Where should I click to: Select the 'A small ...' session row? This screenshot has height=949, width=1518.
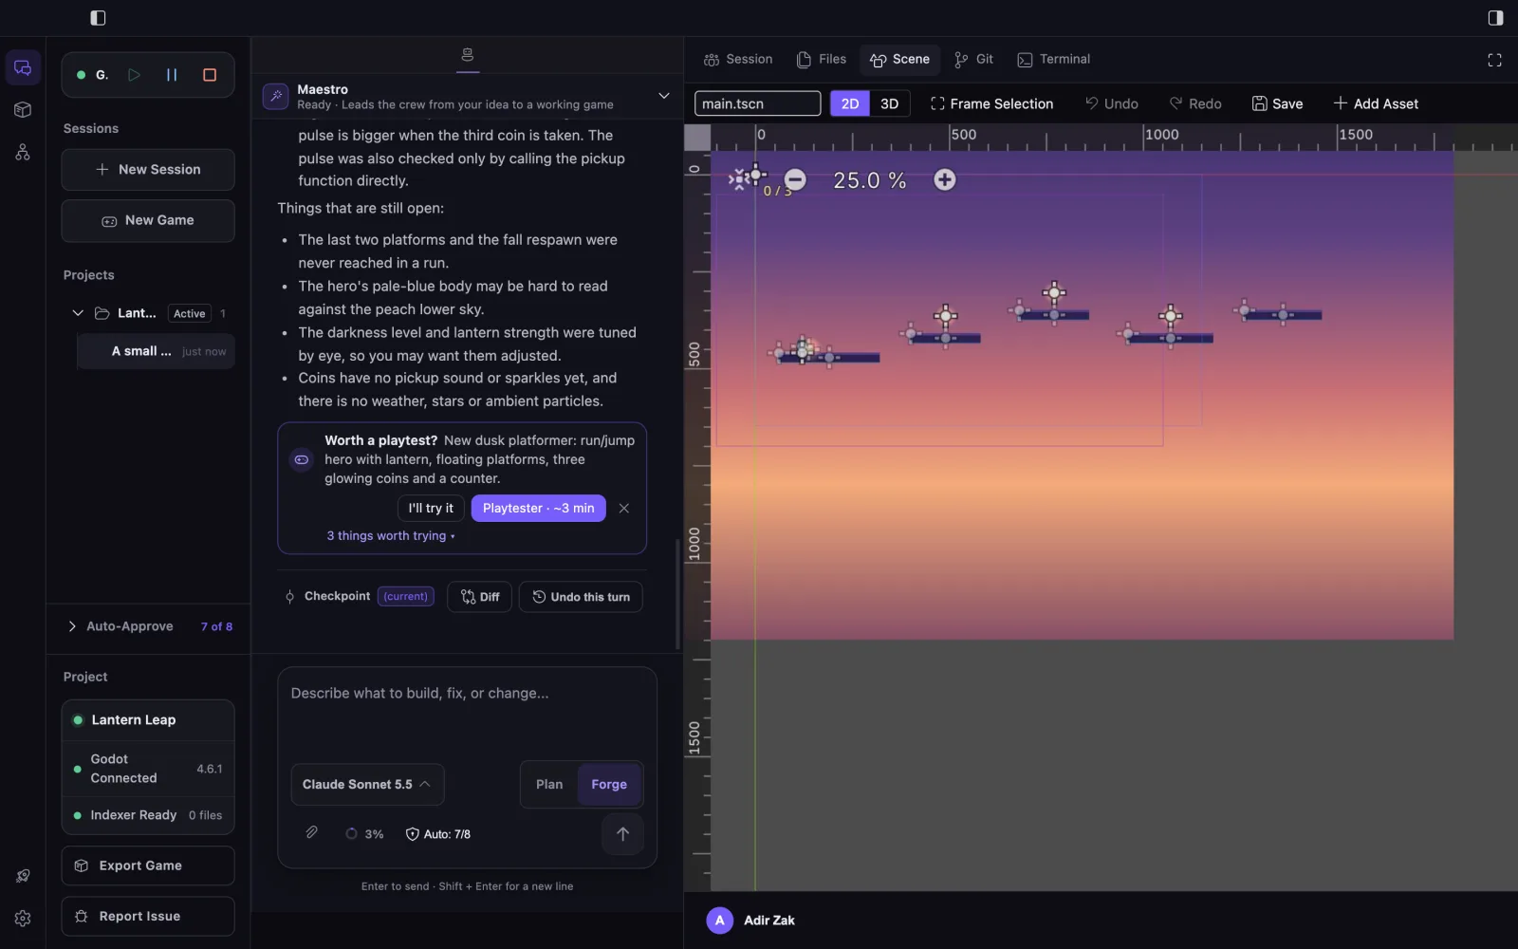[157, 351]
